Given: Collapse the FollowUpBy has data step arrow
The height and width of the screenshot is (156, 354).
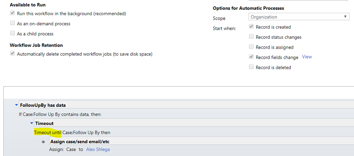Looking at the screenshot, I should pos(16,105).
